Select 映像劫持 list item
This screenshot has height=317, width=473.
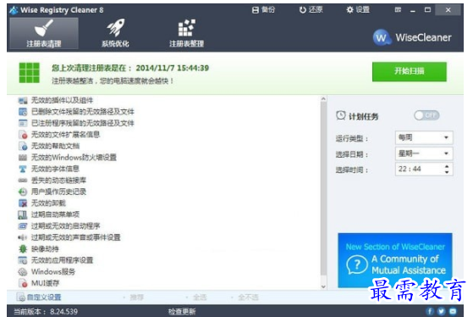coord(45,248)
